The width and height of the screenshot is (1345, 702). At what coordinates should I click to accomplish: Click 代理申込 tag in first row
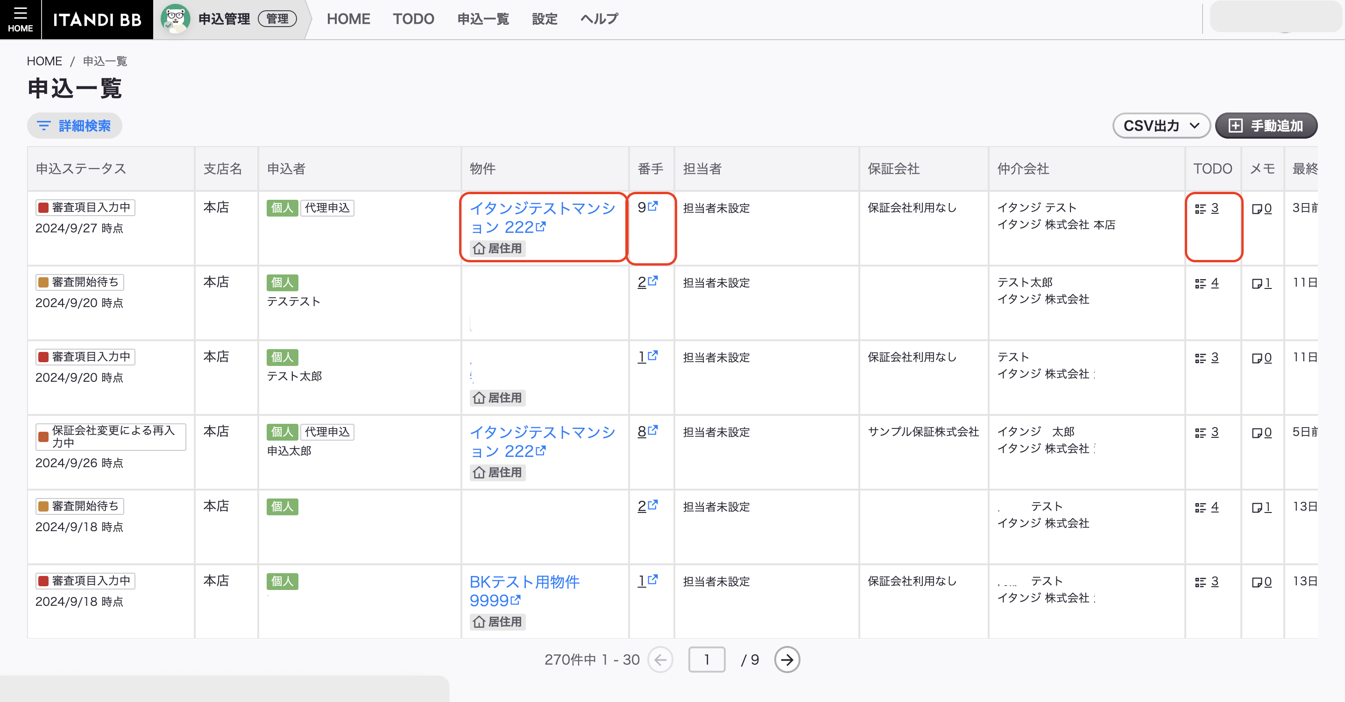click(x=327, y=208)
